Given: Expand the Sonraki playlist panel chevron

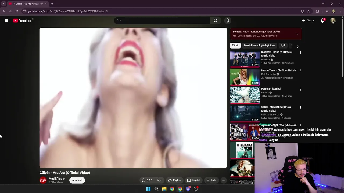Looking at the screenshot, I should click(297, 34).
